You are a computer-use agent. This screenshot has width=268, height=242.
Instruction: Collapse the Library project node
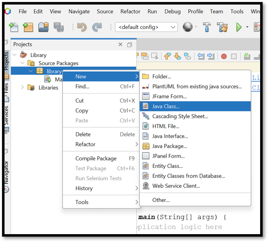15,55
